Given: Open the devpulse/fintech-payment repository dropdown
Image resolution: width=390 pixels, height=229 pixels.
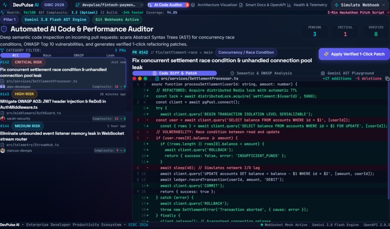Looking at the screenshot, I should [x=109, y=5].
